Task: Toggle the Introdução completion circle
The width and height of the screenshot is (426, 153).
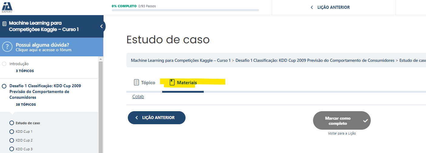Action: coord(4,64)
